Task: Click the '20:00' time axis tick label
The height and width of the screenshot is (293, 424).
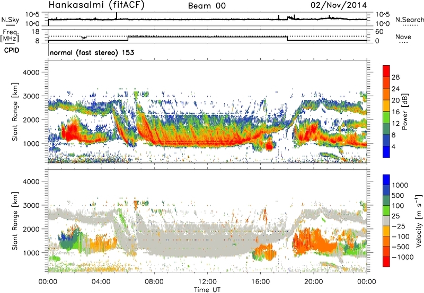Action: [314, 282]
